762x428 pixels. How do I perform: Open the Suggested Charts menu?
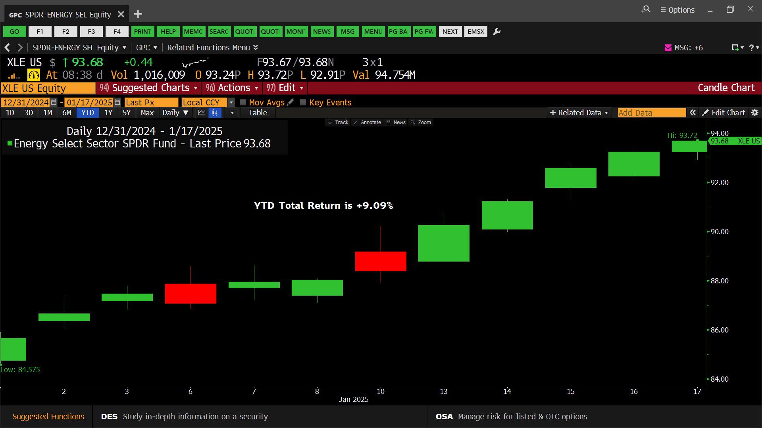(150, 88)
